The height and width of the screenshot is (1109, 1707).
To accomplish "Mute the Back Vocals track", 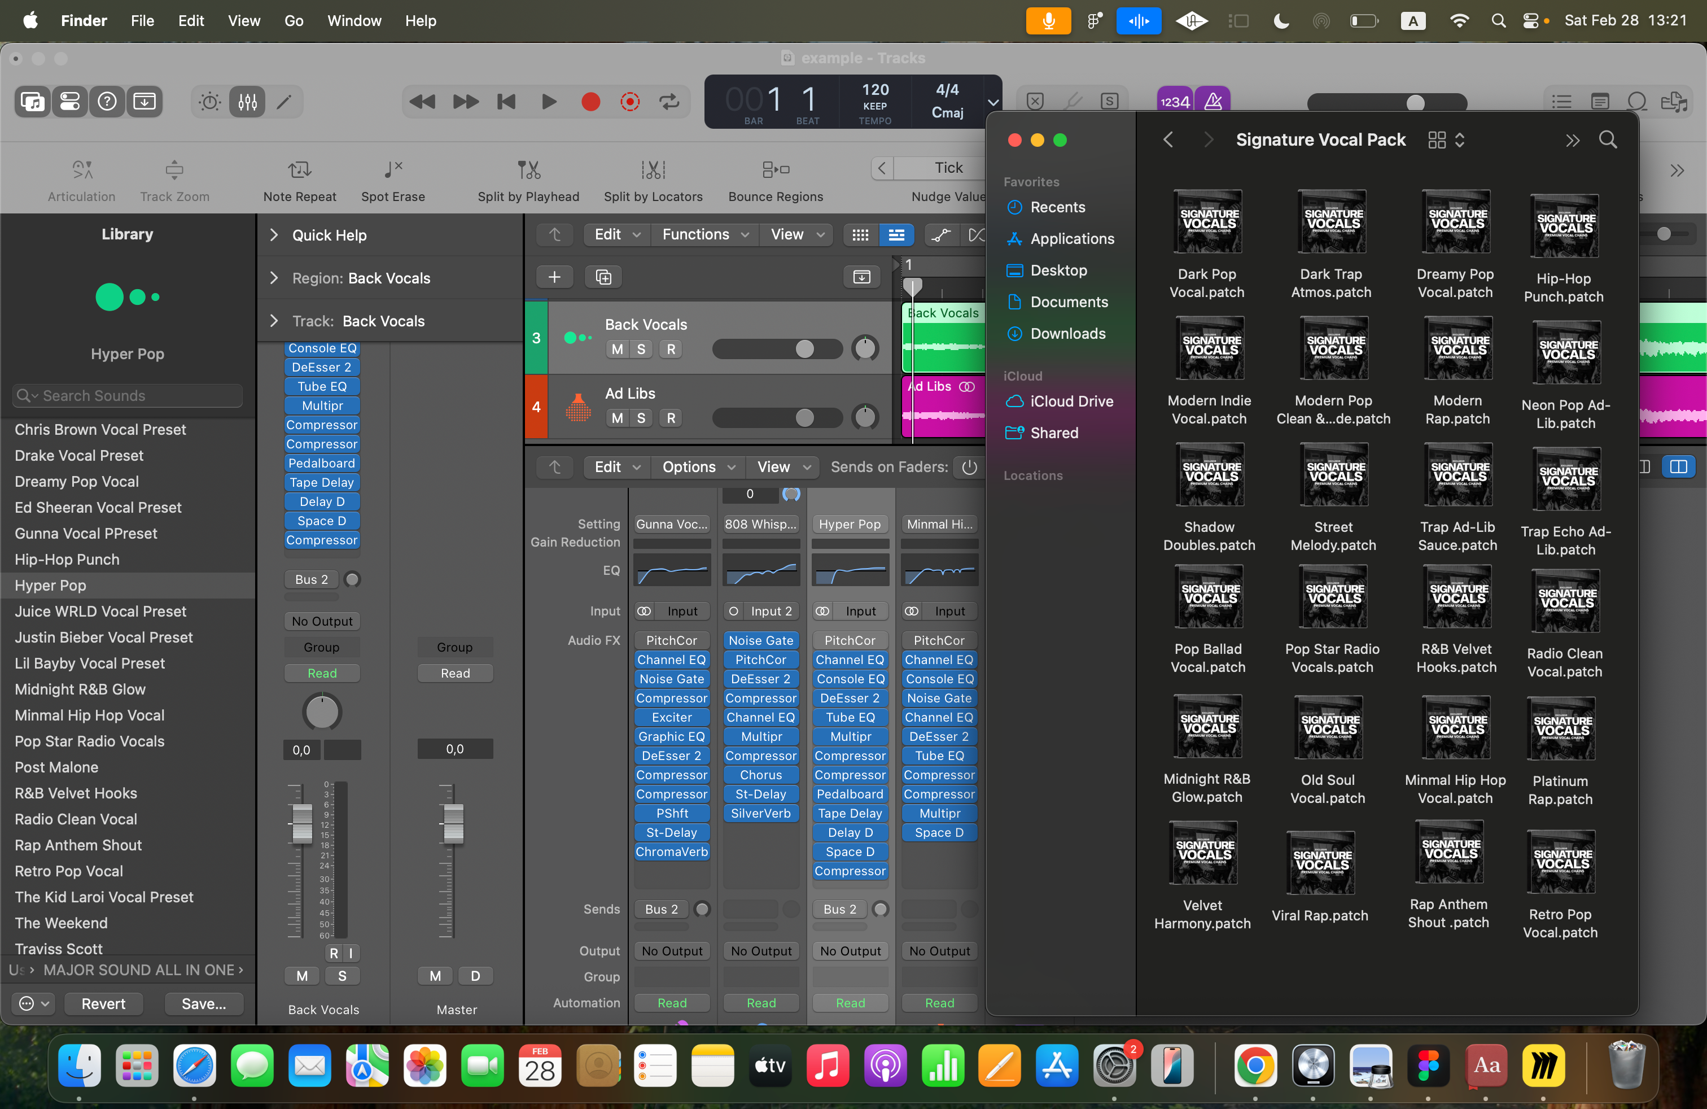I will tap(617, 350).
